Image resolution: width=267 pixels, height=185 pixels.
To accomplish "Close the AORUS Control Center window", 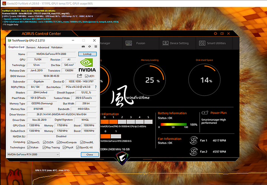I will tap(228, 33).
